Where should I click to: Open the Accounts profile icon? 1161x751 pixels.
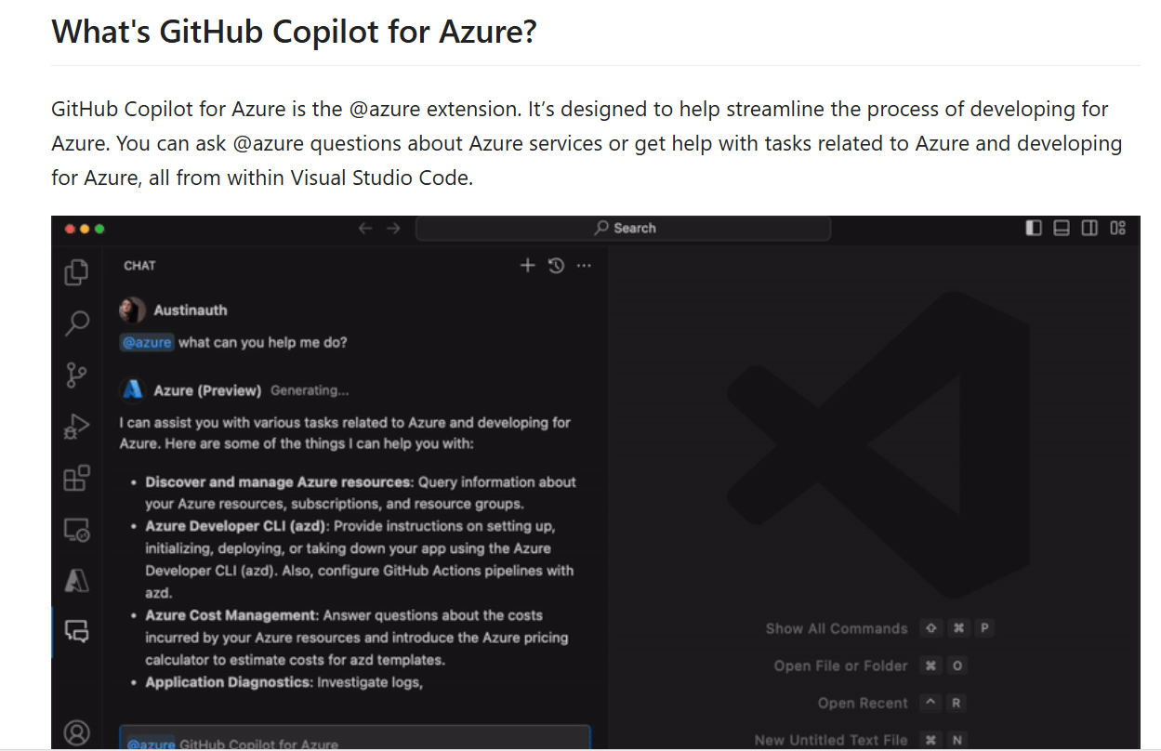point(76,732)
